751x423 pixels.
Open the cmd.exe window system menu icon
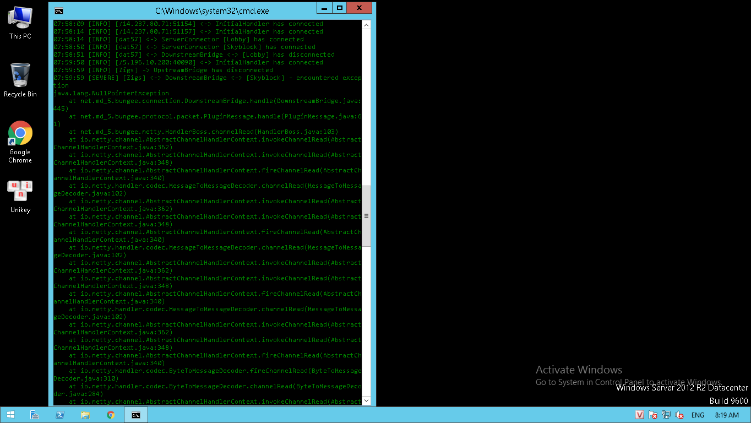pos(58,10)
